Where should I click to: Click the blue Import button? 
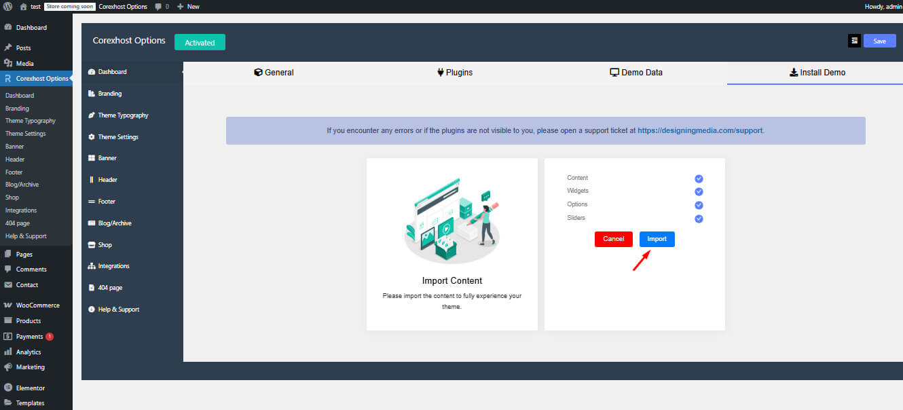(657, 239)
